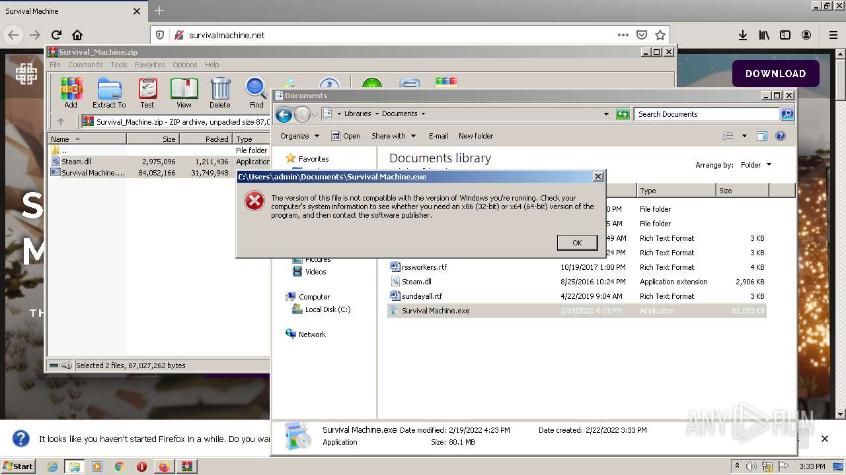Open the Libraries breadcrumb dropdown arrow
The width and height of the screenshot is (846, 475).
coord(377,114)
